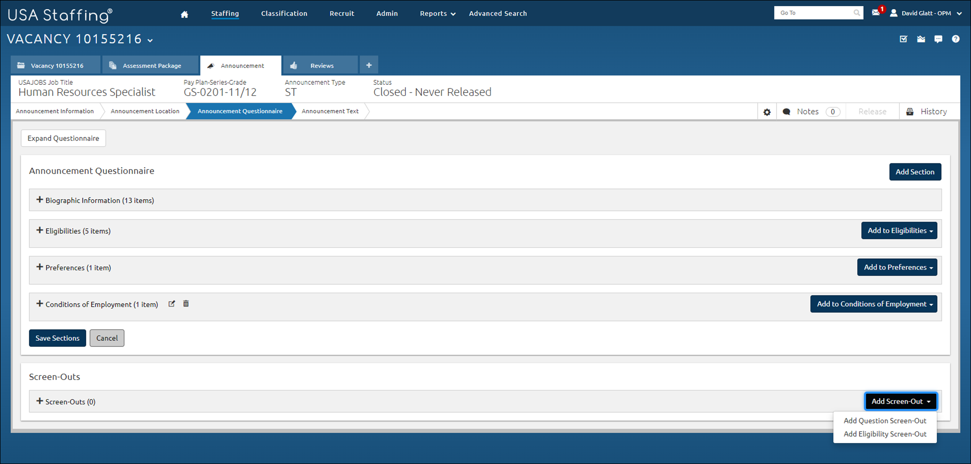Open Notes panel

click(811, 112)
